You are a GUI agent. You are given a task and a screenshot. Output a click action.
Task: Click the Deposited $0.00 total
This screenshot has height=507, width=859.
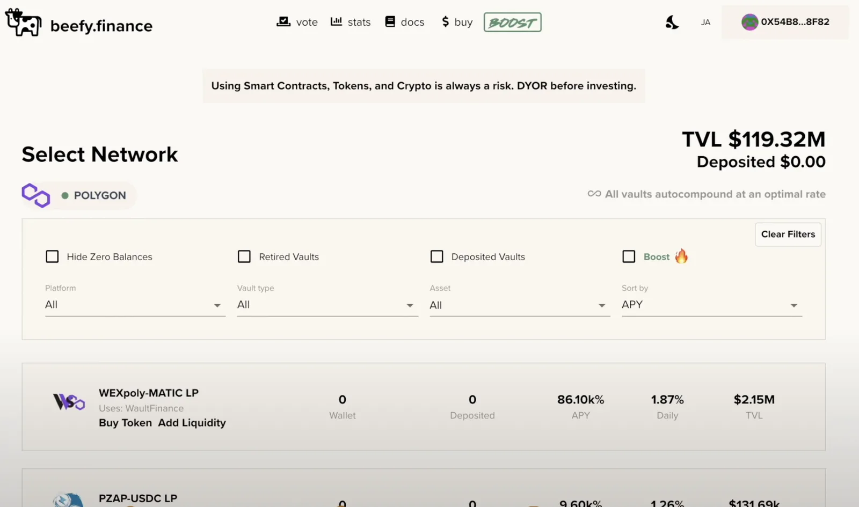click(761, 162)
